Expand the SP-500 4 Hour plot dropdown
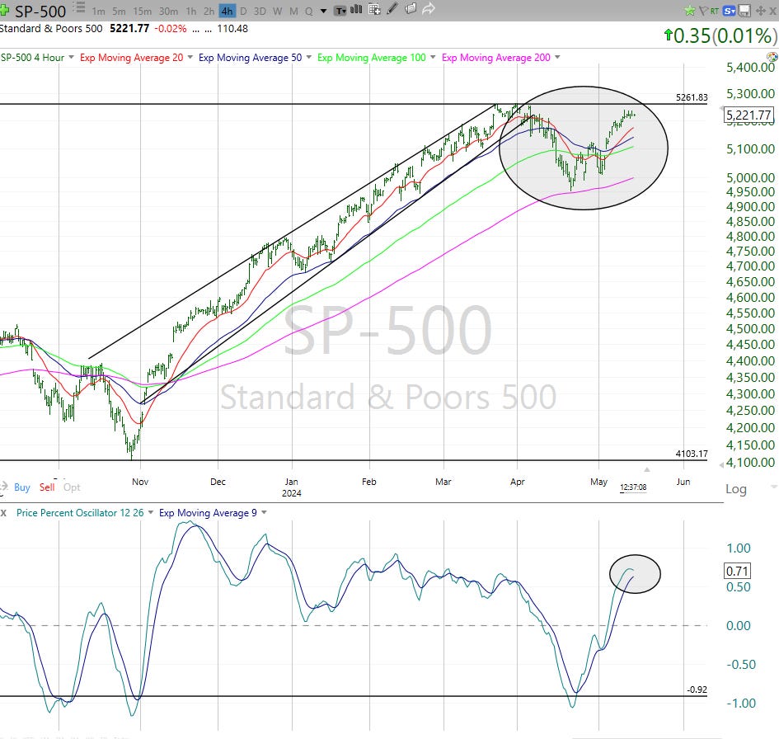 coord(71,58)
